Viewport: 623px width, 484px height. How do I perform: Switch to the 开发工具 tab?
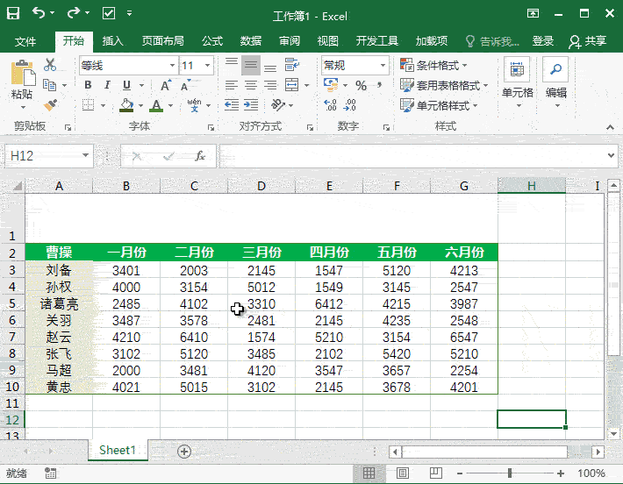click(x=377, y=41)
